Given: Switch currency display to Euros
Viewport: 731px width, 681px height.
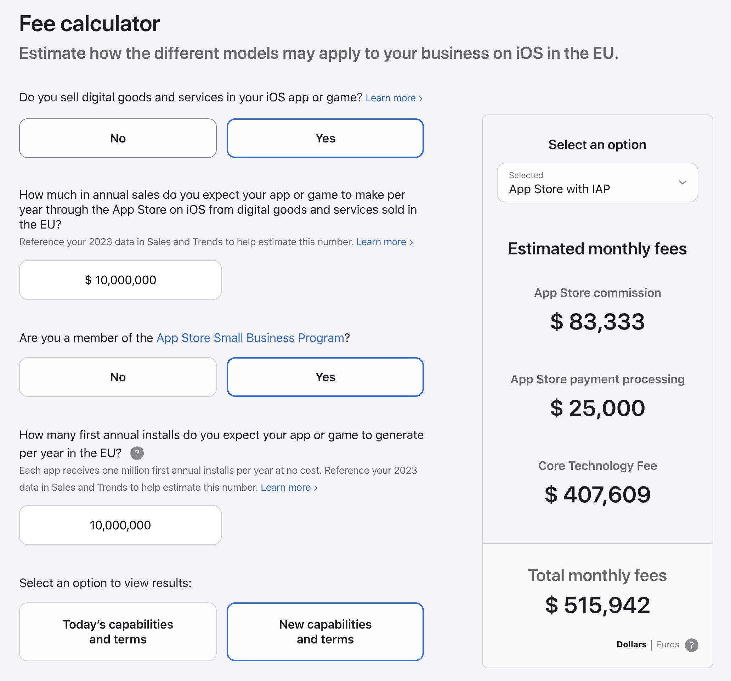Looking at the screenshot, I should (668, 645).
